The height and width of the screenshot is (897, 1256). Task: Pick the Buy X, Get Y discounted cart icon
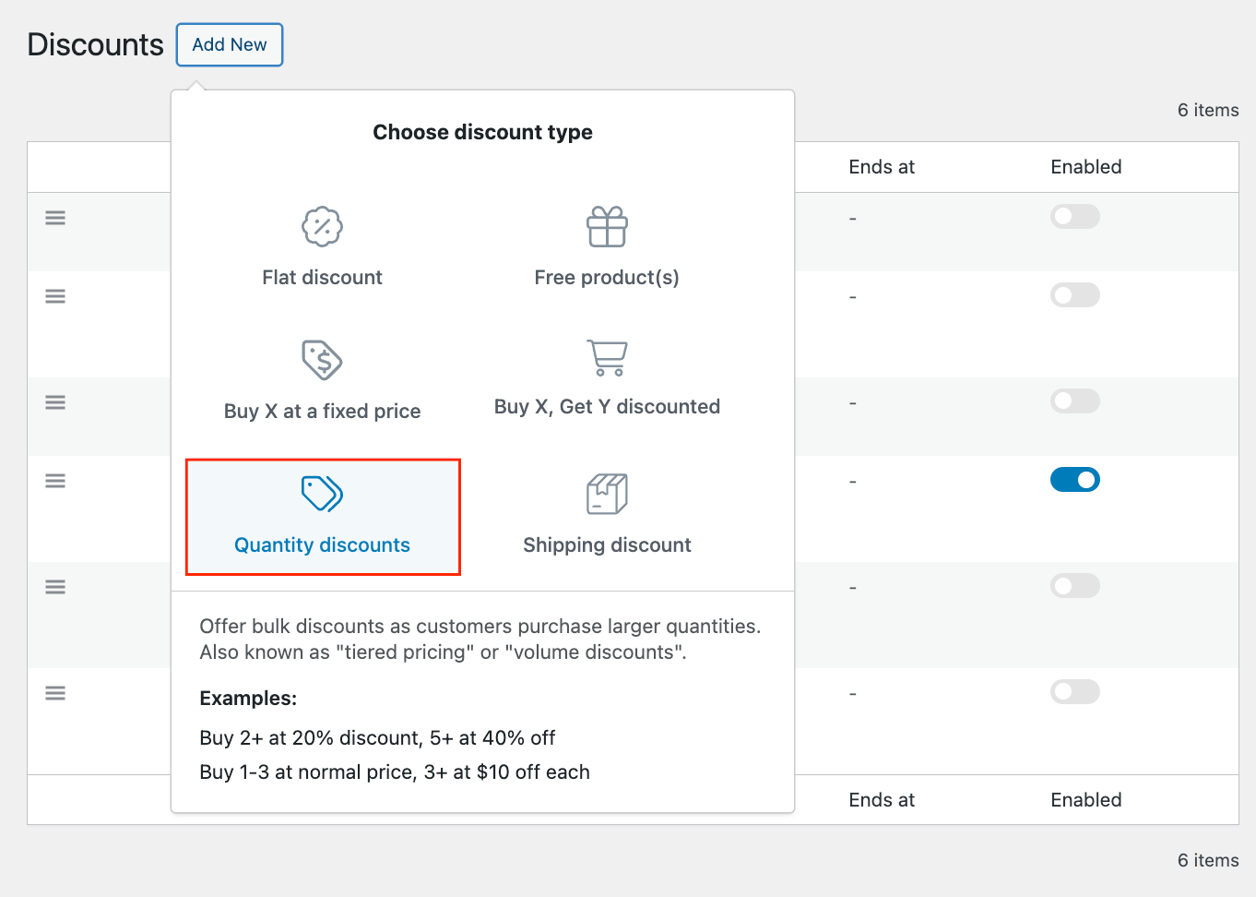607,358
